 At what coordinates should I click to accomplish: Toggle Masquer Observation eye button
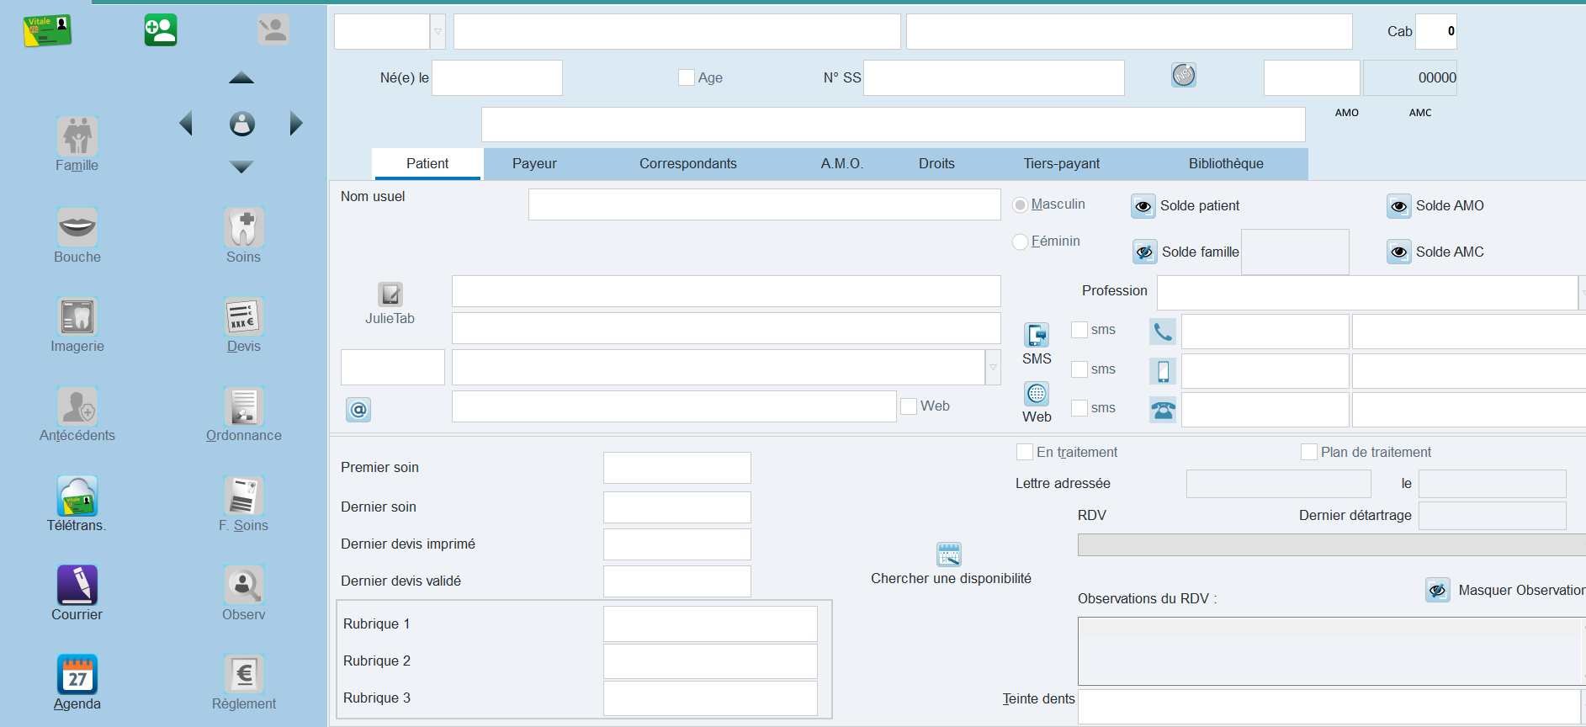1438,590
